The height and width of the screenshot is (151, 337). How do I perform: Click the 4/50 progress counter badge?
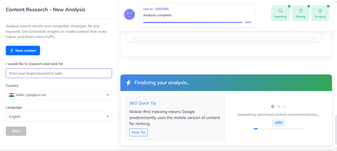pos(278,123)
